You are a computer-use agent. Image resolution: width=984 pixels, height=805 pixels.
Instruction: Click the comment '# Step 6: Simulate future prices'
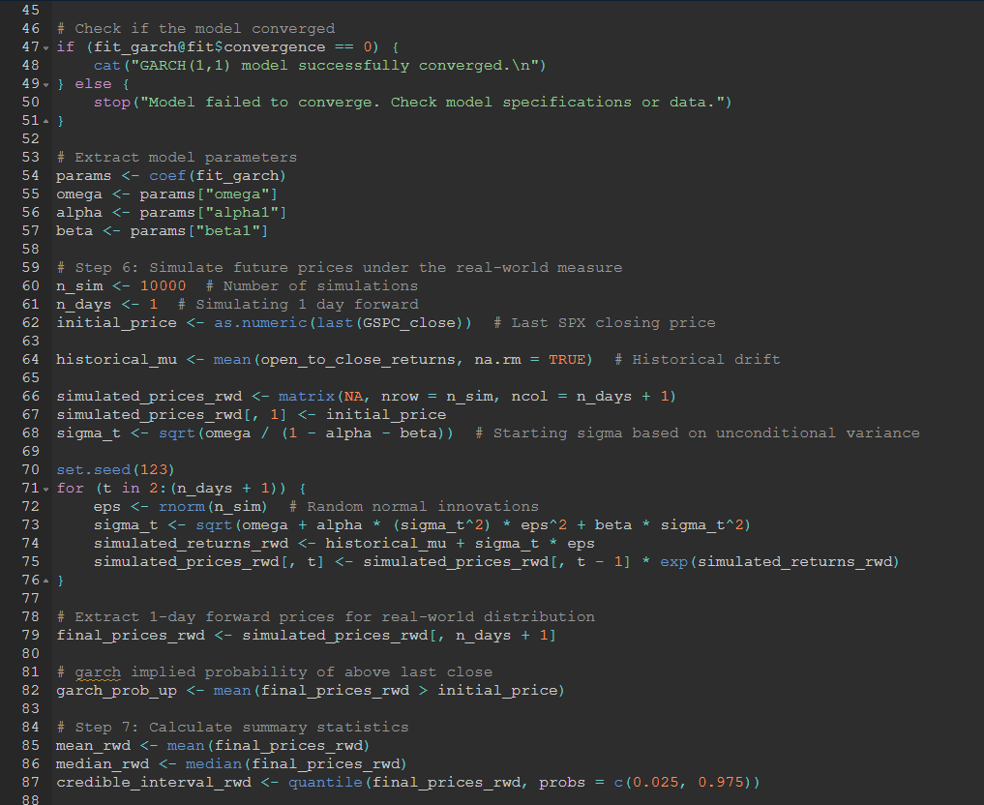[205, 268]
